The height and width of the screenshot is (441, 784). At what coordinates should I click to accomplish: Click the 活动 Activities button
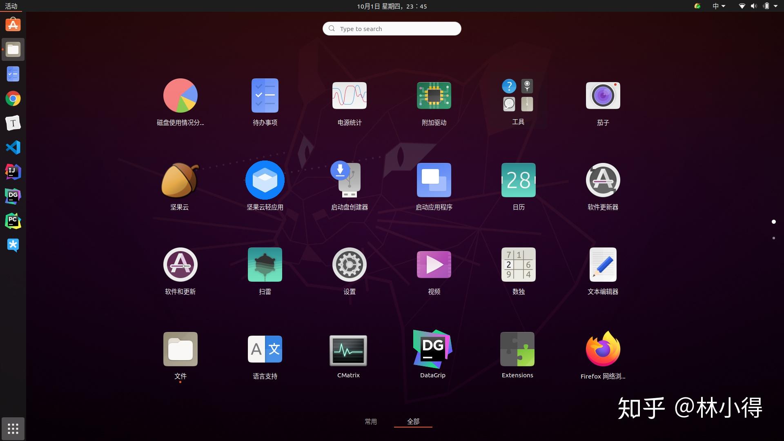point(11,6)
